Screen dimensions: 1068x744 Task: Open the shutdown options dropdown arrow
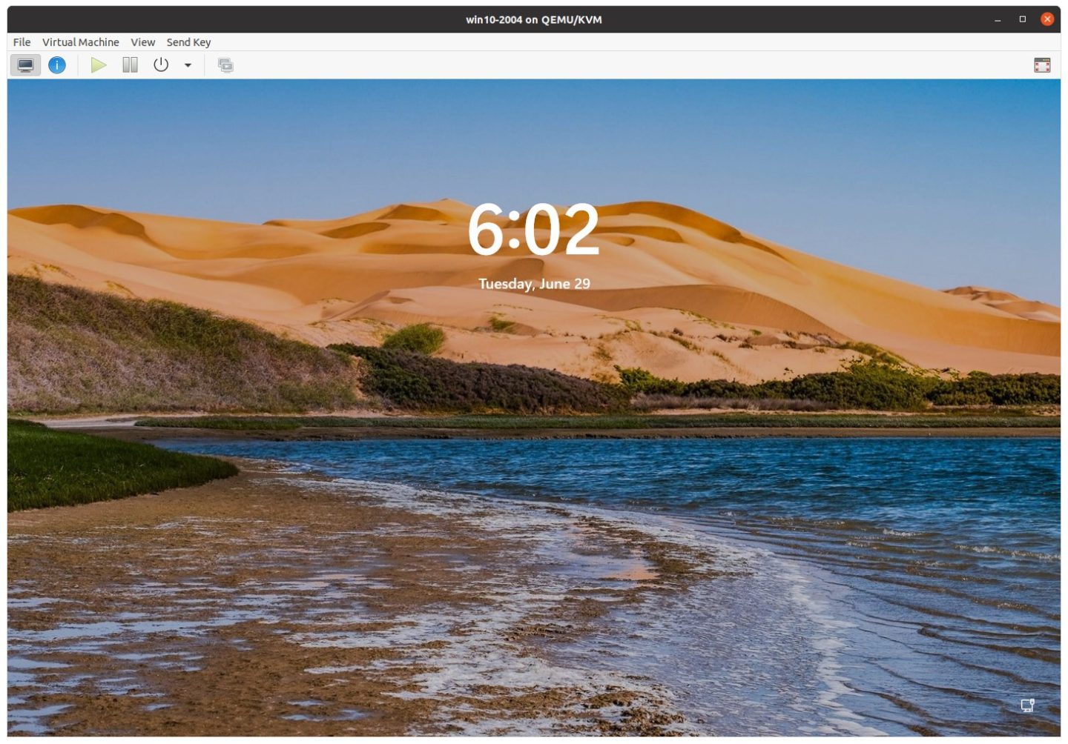(x=187, y=64)
